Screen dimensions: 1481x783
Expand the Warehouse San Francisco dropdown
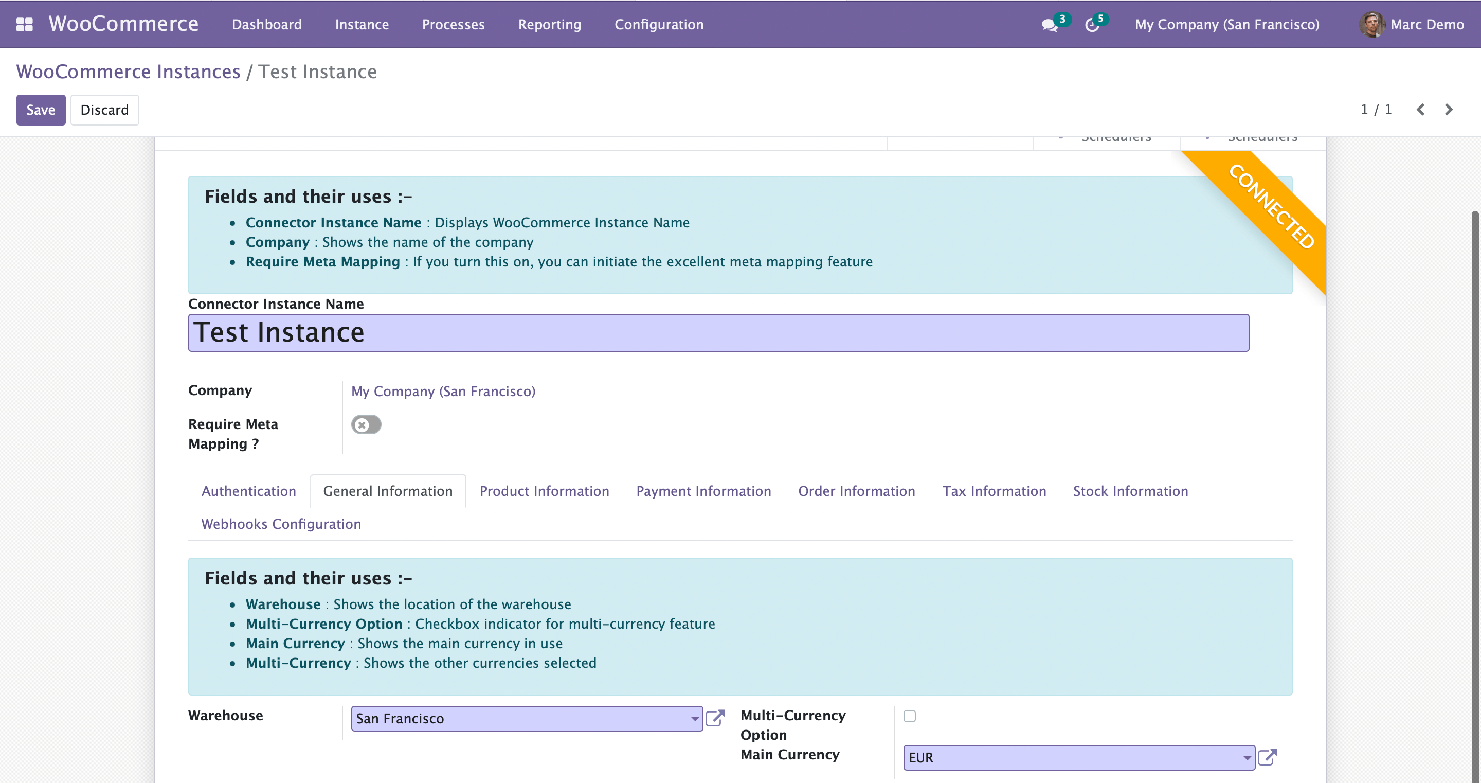(695, 719)
